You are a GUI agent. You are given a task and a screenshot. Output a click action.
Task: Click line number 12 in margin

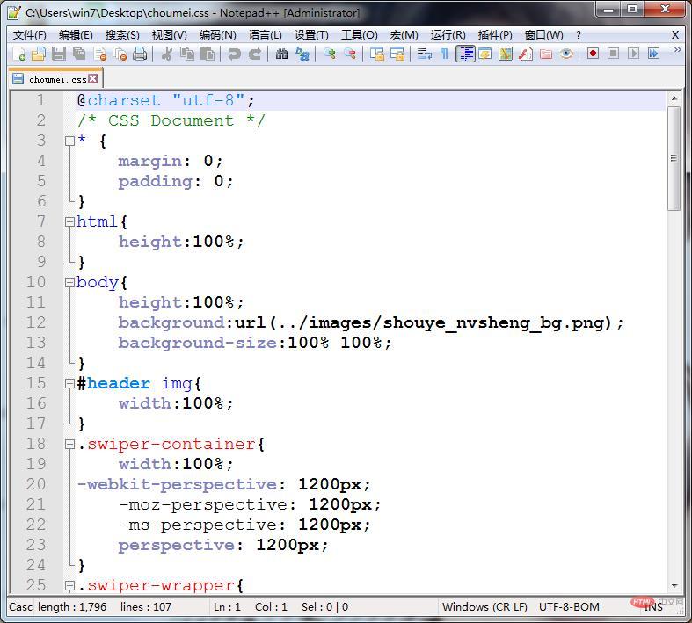(36, 322)
